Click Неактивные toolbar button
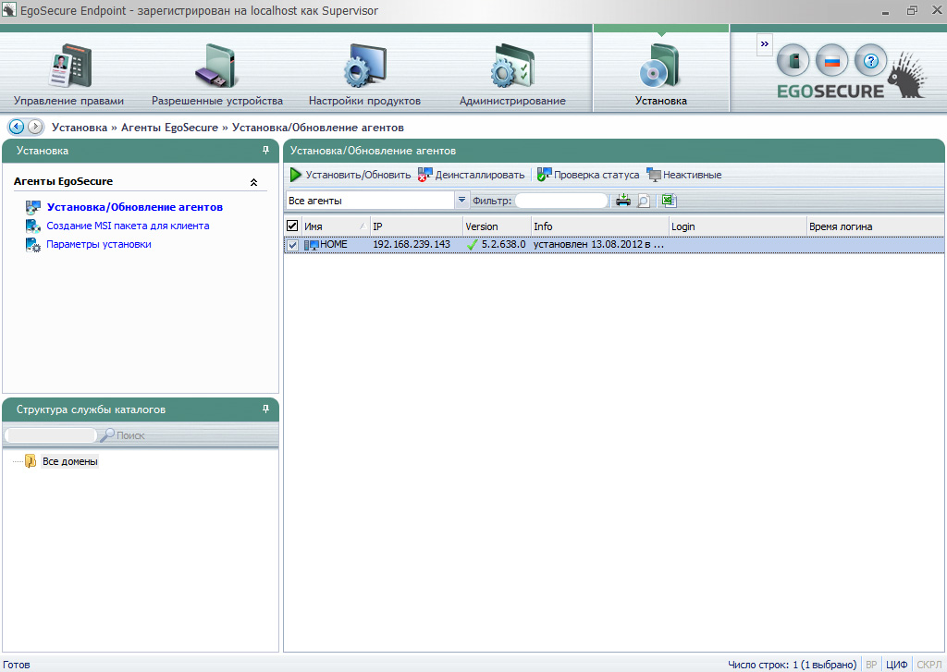Image resolution: width=947 pixels, height=672 pixels. point(684,175)
